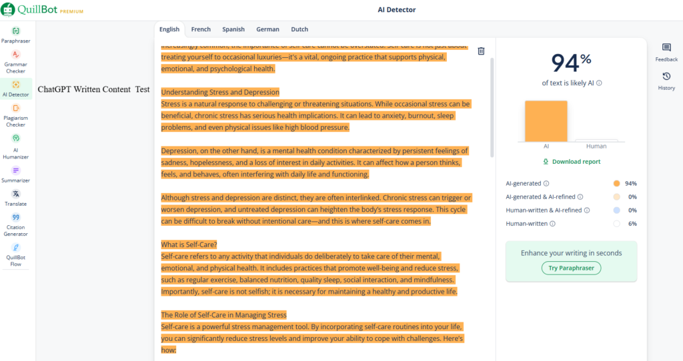Switch to the Spanish language tab
This screenshot has width=683, height=361.
click(233, 29)
